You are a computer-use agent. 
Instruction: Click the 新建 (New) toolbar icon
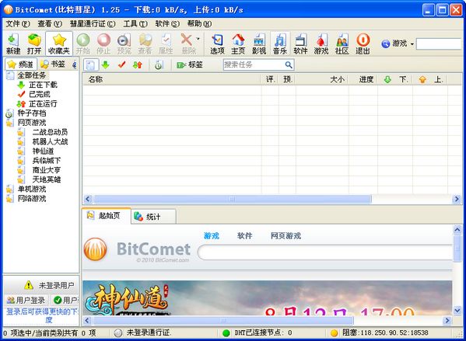13,44
